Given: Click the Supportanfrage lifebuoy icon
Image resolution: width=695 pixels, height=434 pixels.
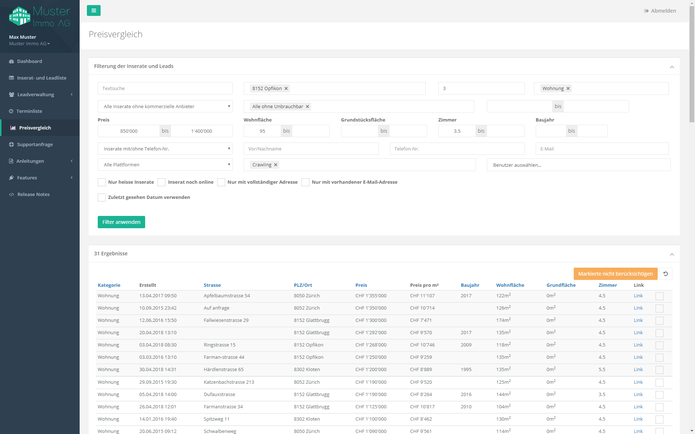Looking at the screenshot, I should [x=12, y=145].
